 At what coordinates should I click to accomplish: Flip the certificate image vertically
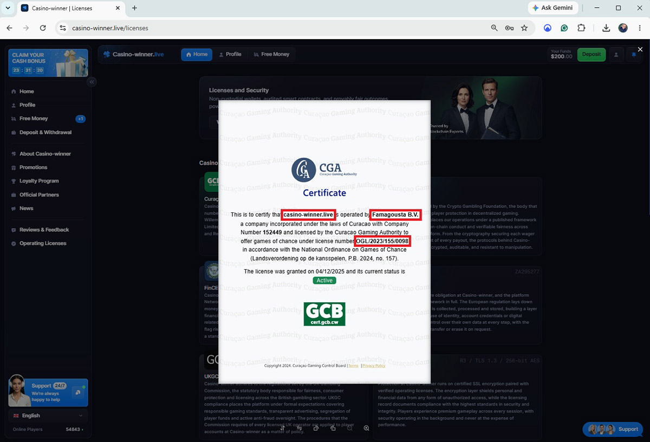[x=283, y=428]
